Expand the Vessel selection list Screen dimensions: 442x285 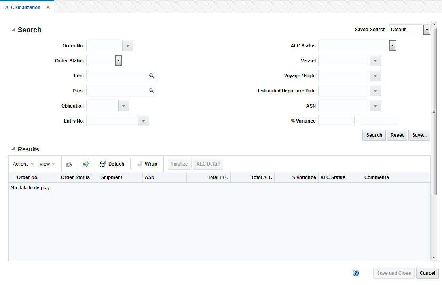[x=375, y=60]
